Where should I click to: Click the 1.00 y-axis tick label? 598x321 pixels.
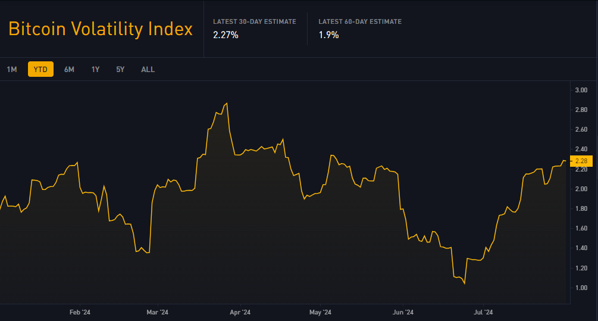(x=581, y=288)
